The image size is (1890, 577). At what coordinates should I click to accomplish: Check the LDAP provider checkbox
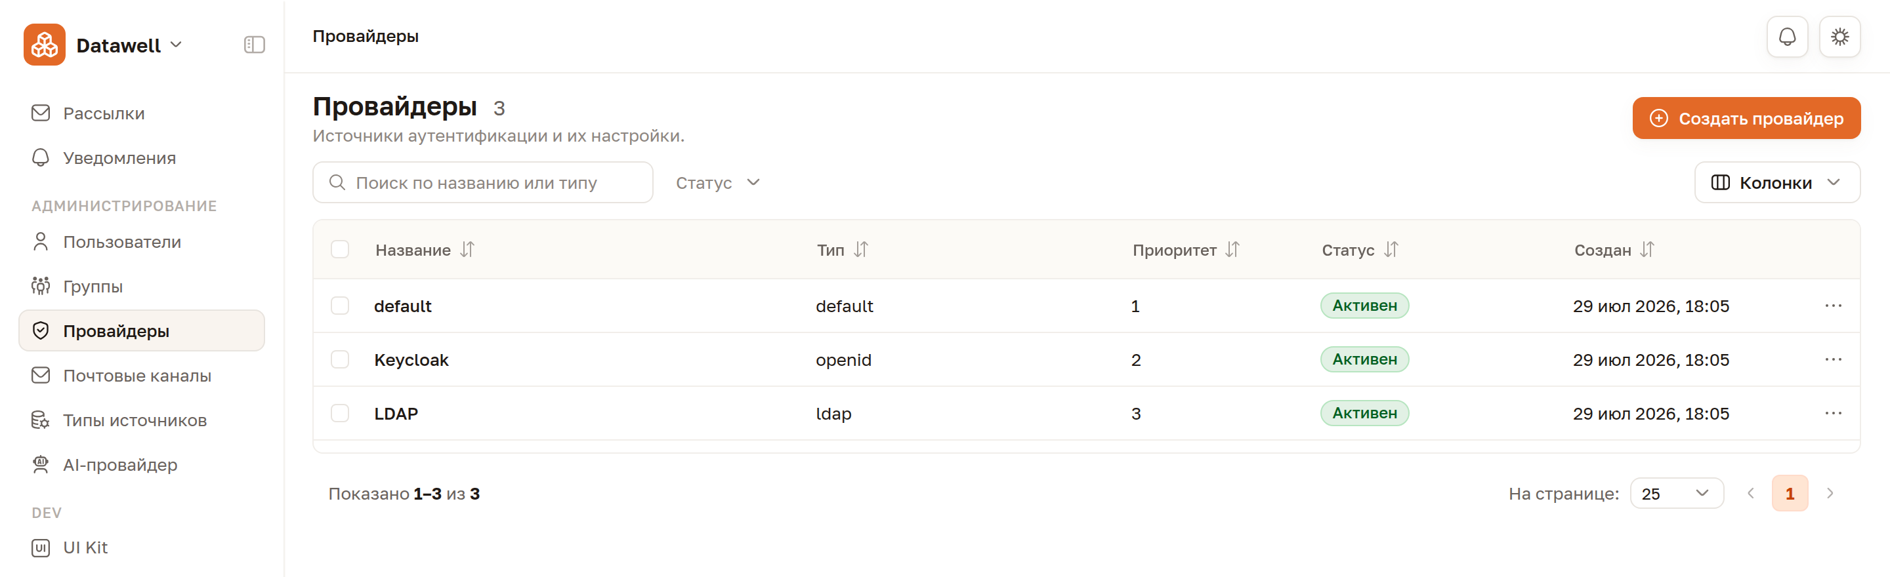[x=340, y=414]
